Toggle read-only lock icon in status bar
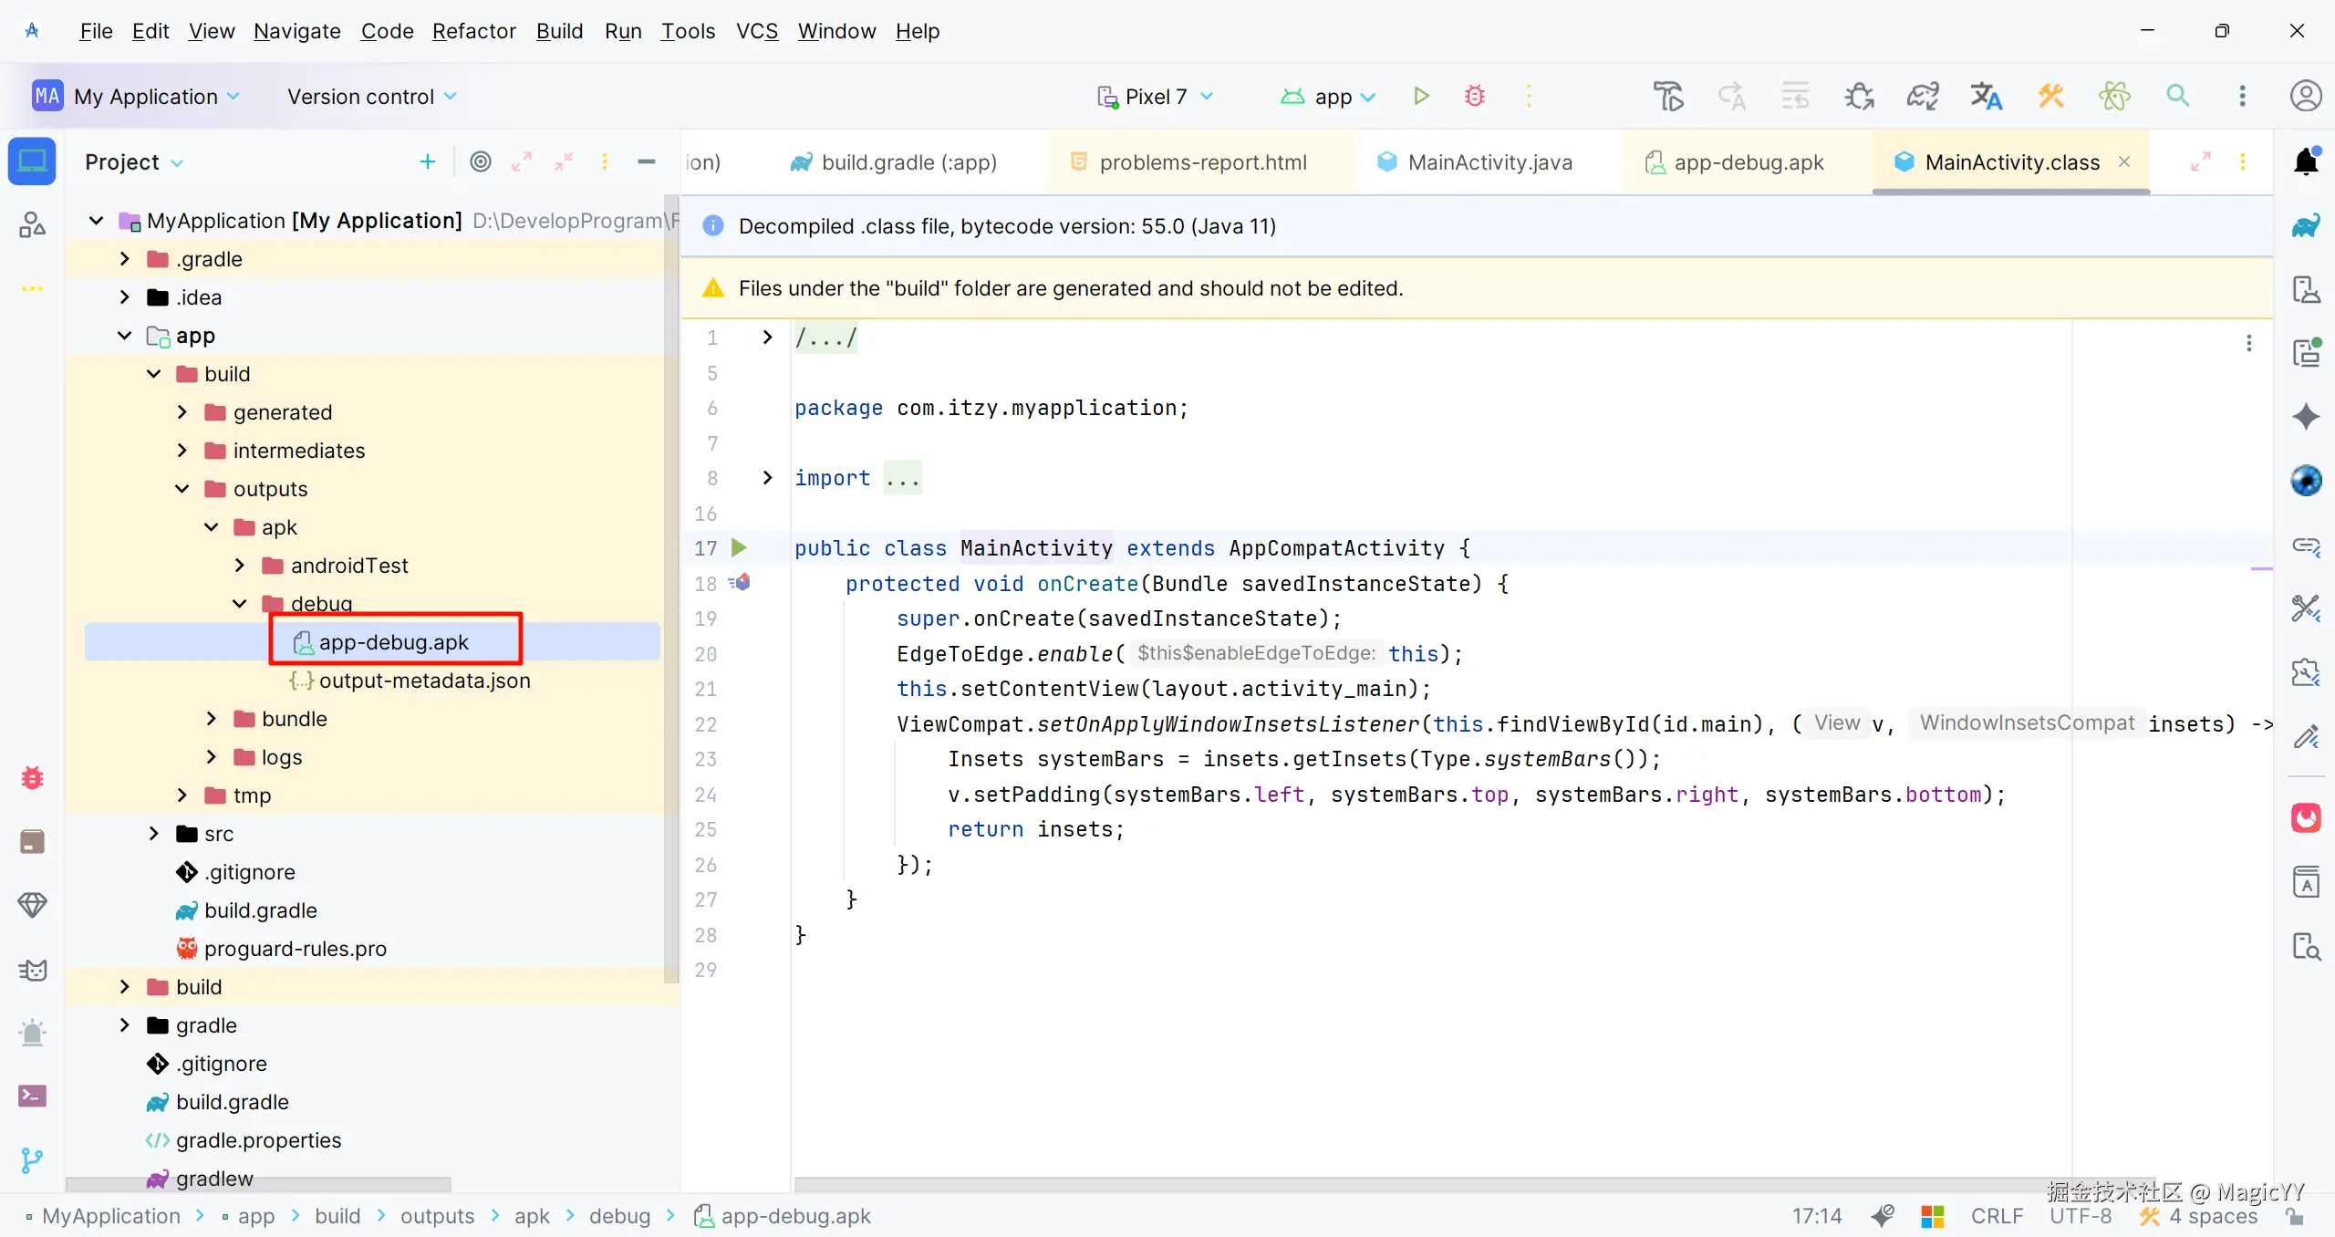Viewport: 2335px width, 1237px height. coord(2296,1217)
